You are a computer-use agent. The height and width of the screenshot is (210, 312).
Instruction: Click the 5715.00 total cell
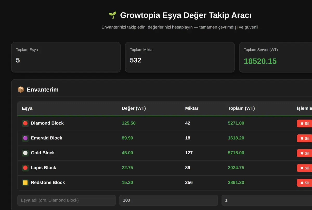[x=236, y=153]
